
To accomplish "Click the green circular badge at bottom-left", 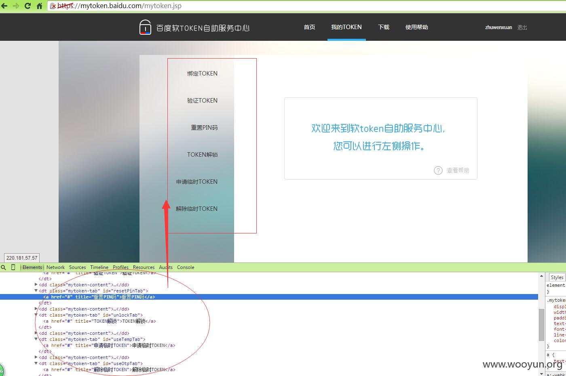I will (1, 370).
